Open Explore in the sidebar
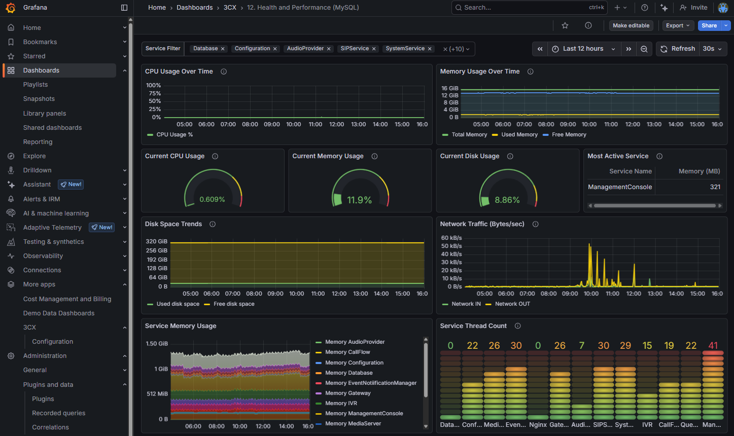734x436 pixels. click(x=34, y=156)
